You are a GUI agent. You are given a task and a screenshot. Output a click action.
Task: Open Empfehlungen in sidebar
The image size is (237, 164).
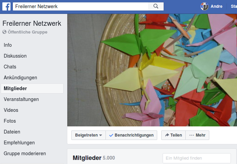click(x=19, y=143)
